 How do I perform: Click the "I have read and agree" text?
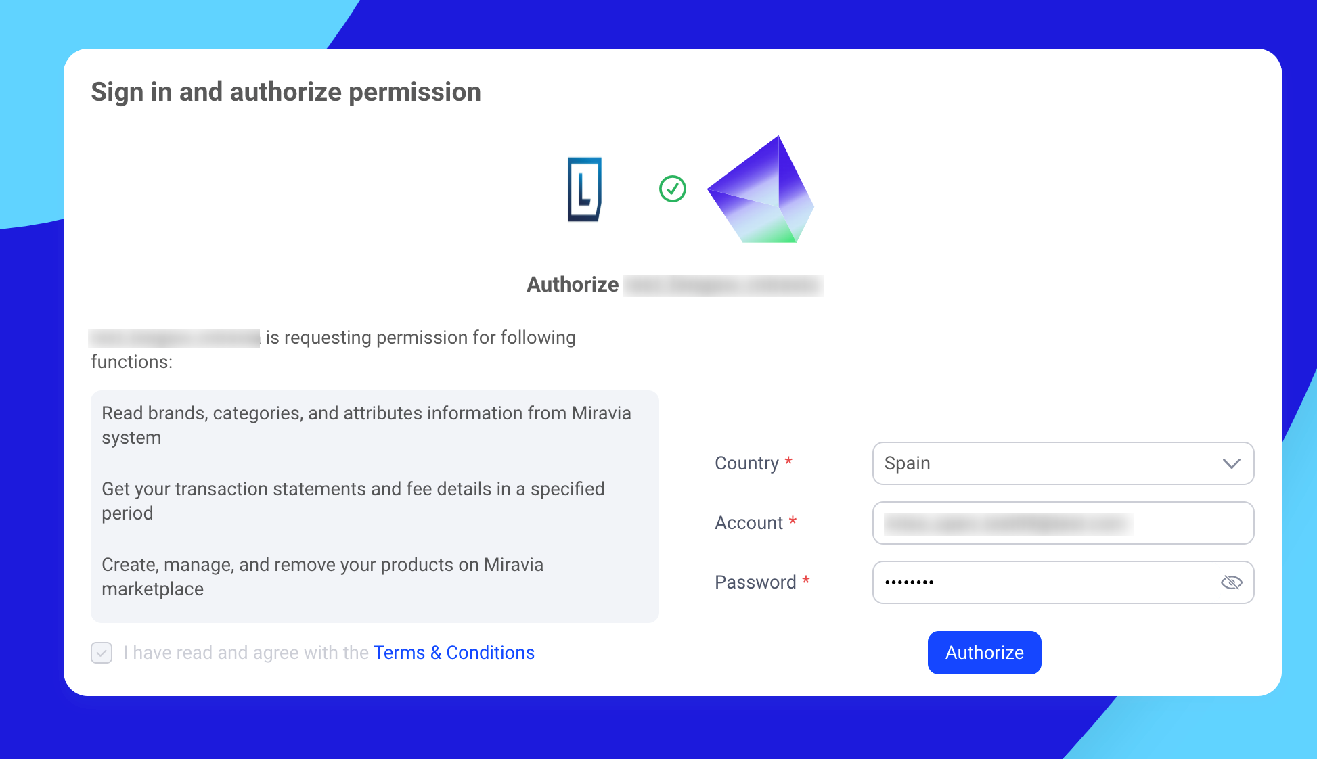(x=246, y=653)
